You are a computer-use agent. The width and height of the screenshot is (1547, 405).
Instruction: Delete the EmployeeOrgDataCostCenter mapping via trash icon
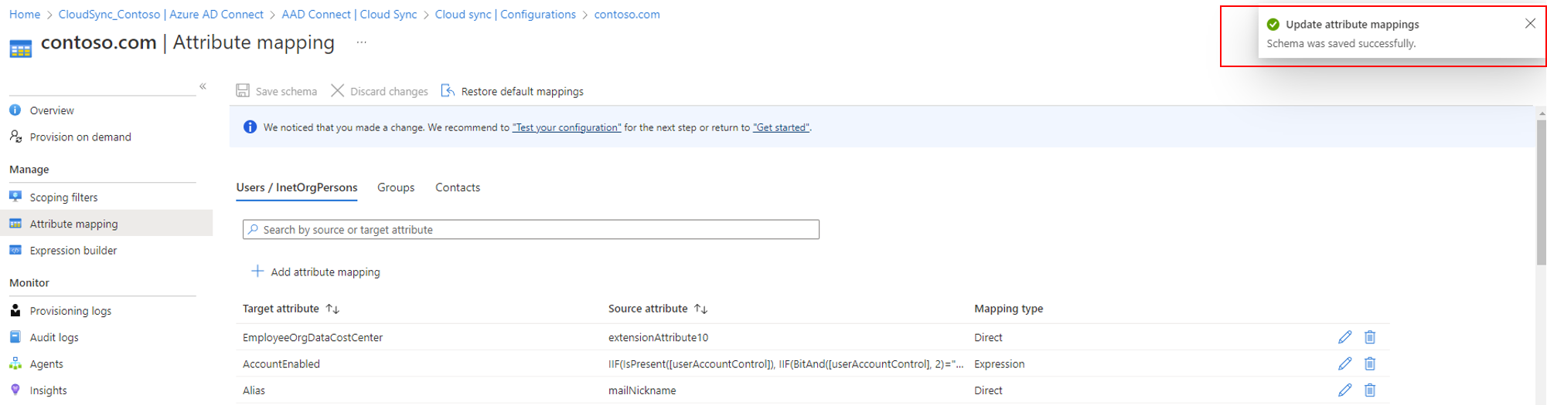pyautogui.click(x=1370, y=337)
